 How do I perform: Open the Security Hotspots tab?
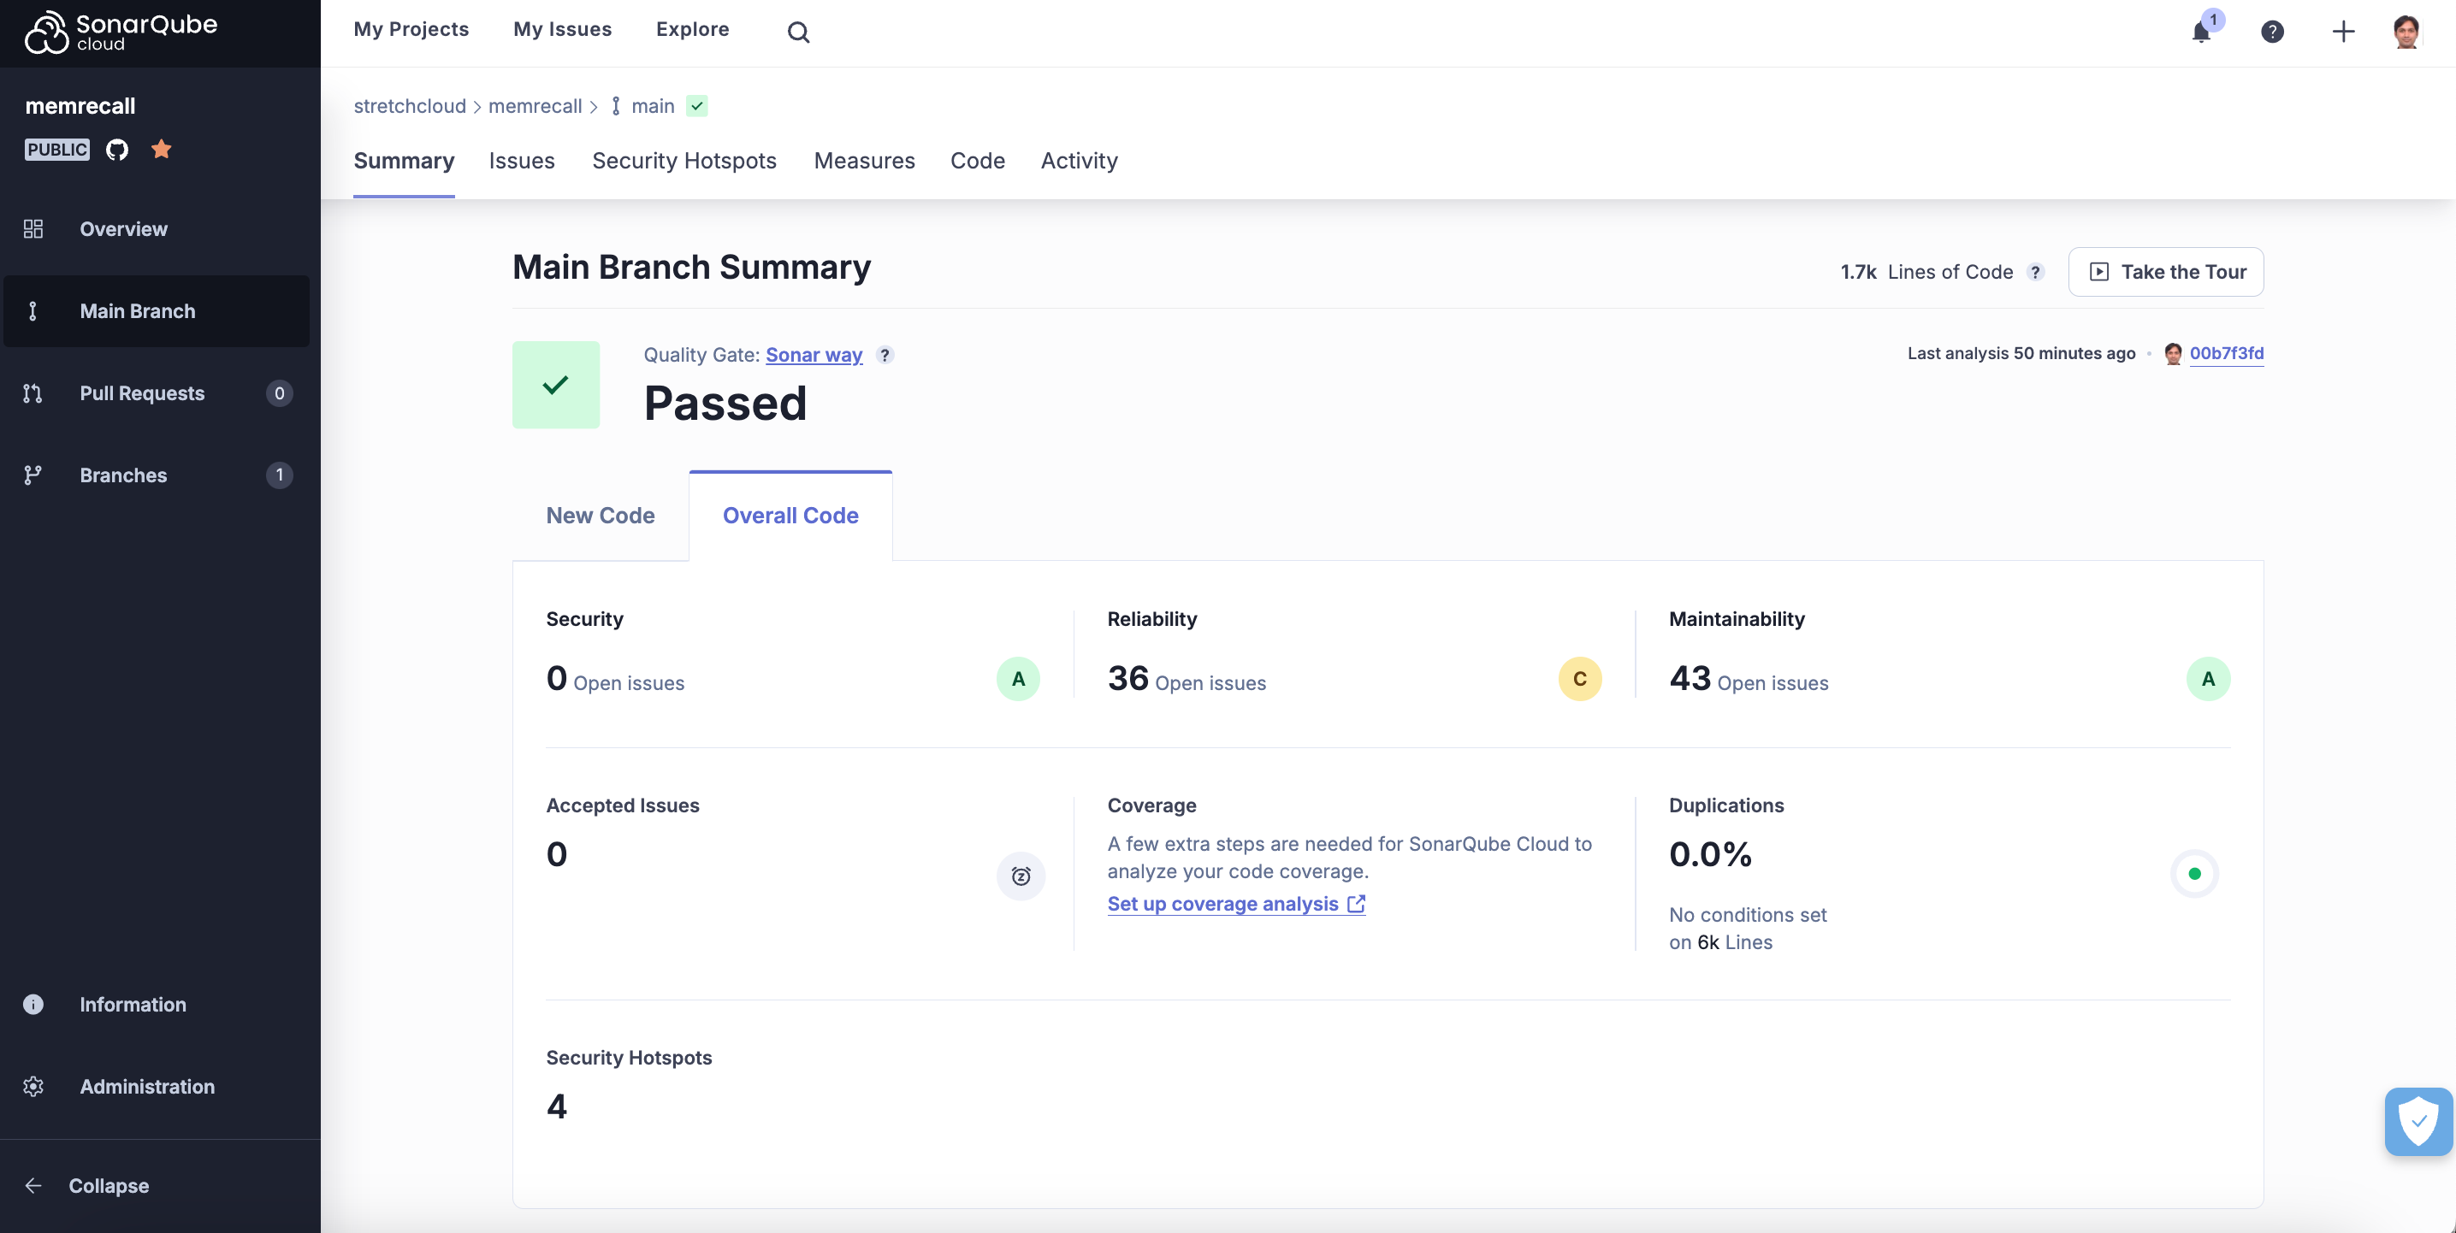[684, 161]
